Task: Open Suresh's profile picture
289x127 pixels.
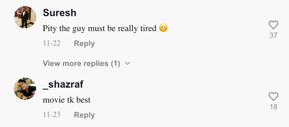Action: click(25, 17)
